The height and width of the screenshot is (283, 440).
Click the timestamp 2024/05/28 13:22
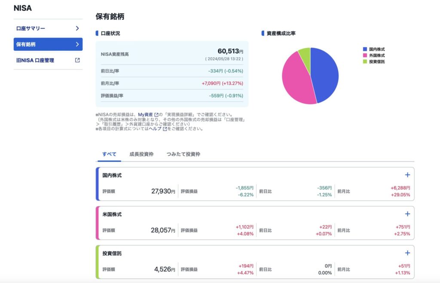point(224,59)
